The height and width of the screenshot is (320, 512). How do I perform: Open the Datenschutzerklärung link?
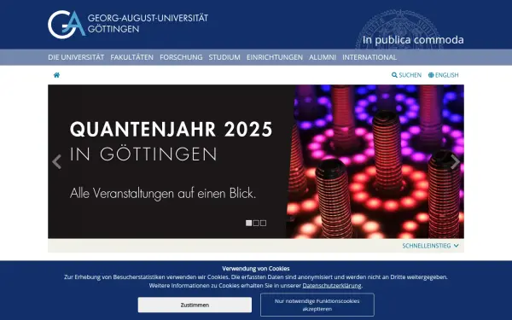(x=332, y=285)
